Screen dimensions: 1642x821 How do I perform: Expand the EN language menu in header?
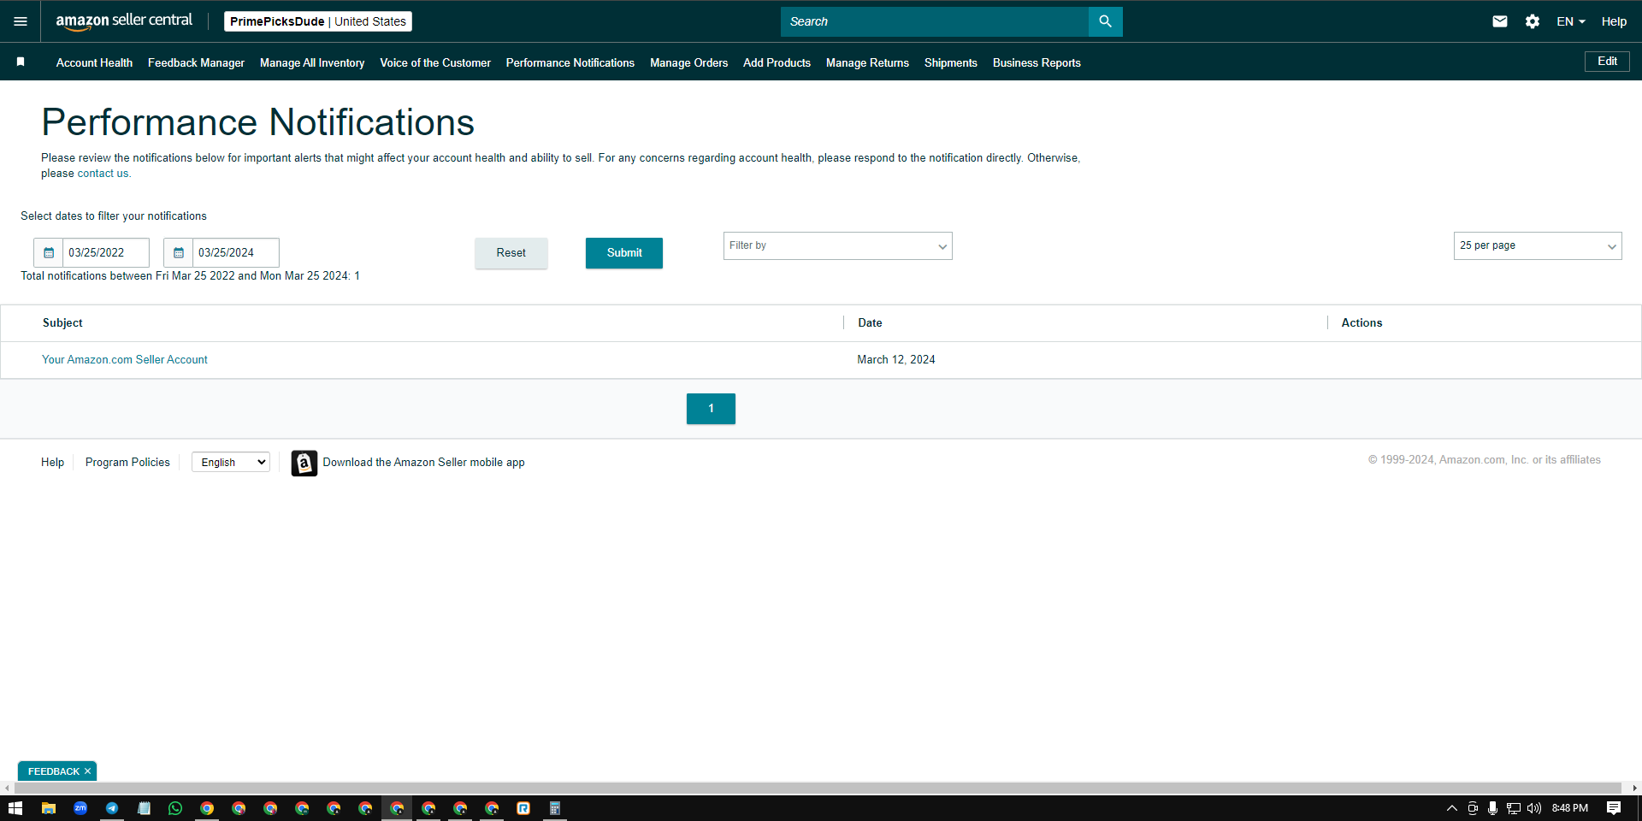[x=1570, y=21]
